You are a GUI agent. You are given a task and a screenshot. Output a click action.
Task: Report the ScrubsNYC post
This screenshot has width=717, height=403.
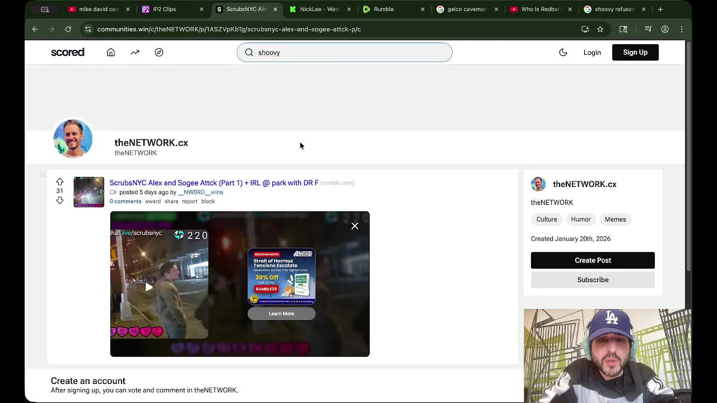(189, 201)
